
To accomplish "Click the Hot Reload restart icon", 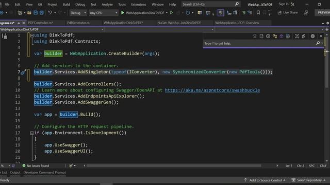I will pyautogui.click(x=188, y=13).
